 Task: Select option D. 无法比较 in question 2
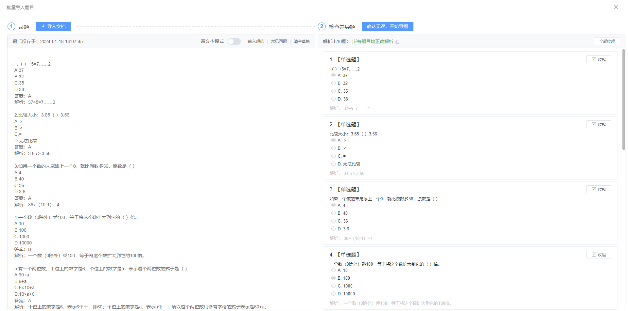[333, 164]
